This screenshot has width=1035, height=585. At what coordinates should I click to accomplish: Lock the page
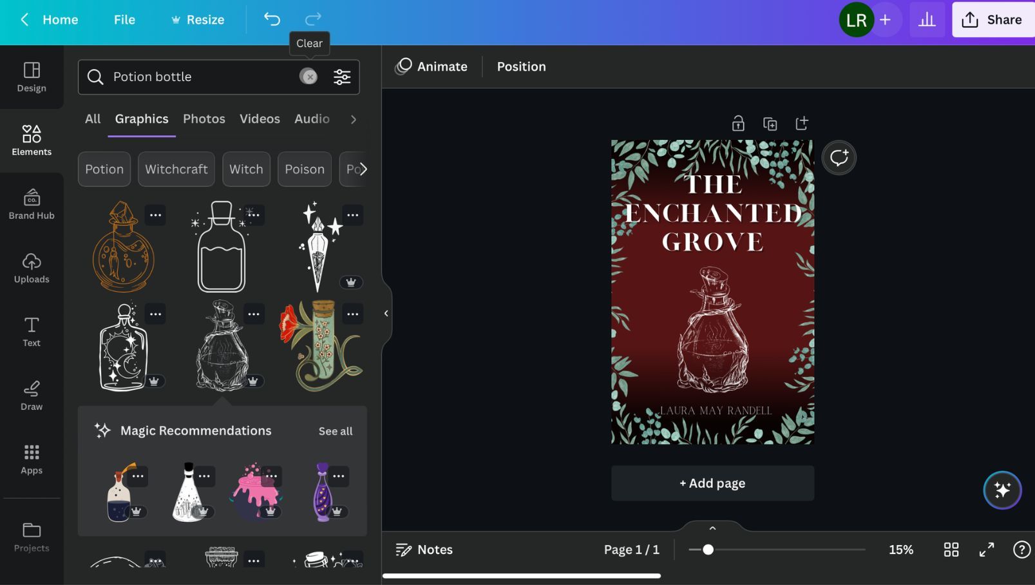pos(738,123)
